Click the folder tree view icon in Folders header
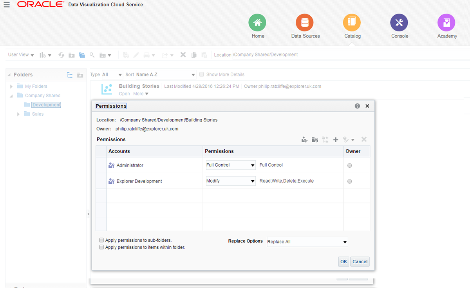The height and width of the screenshot is (288, 470). [x=70, y=75]
